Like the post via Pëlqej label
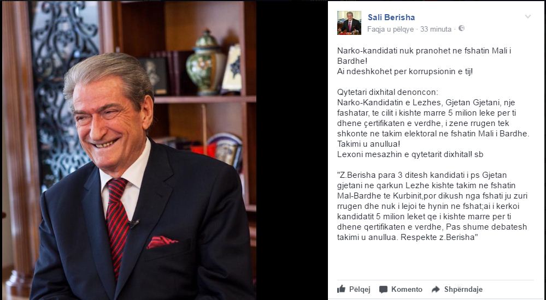Screen dimensions: 546x300 point(360,289)
